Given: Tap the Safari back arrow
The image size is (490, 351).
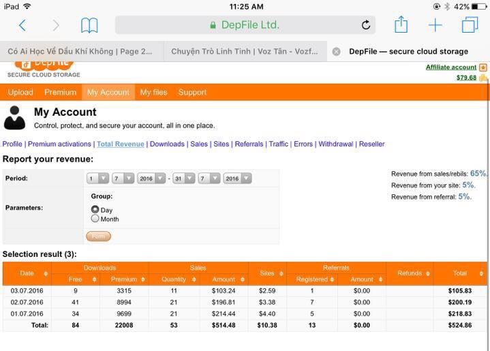Looking at the screenshot, I should click(x=22, y=26).
